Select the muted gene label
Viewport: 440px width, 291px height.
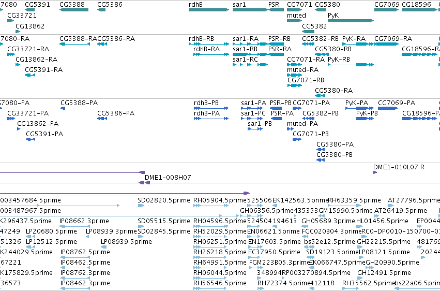click(296, 16)
